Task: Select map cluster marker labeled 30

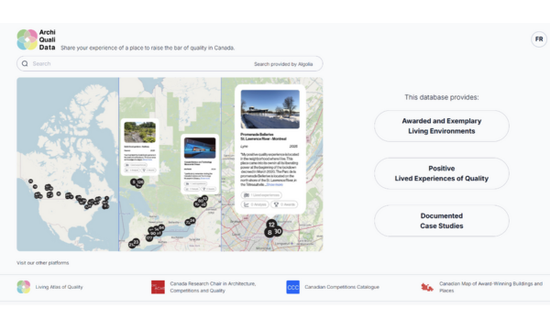Action: (278, 231)
